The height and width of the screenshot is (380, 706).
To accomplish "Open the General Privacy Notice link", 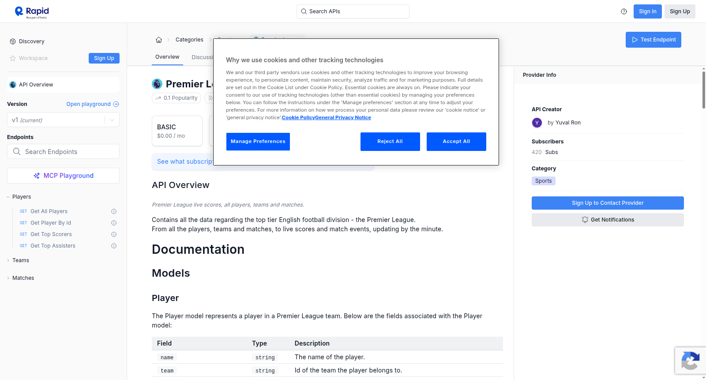I will (x=343, y=117).
